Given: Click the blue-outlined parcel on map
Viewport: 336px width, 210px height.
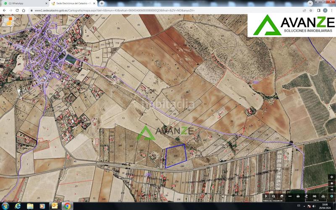Looking at the screenshot, I should pyautogui.click(x=175, y=155).
